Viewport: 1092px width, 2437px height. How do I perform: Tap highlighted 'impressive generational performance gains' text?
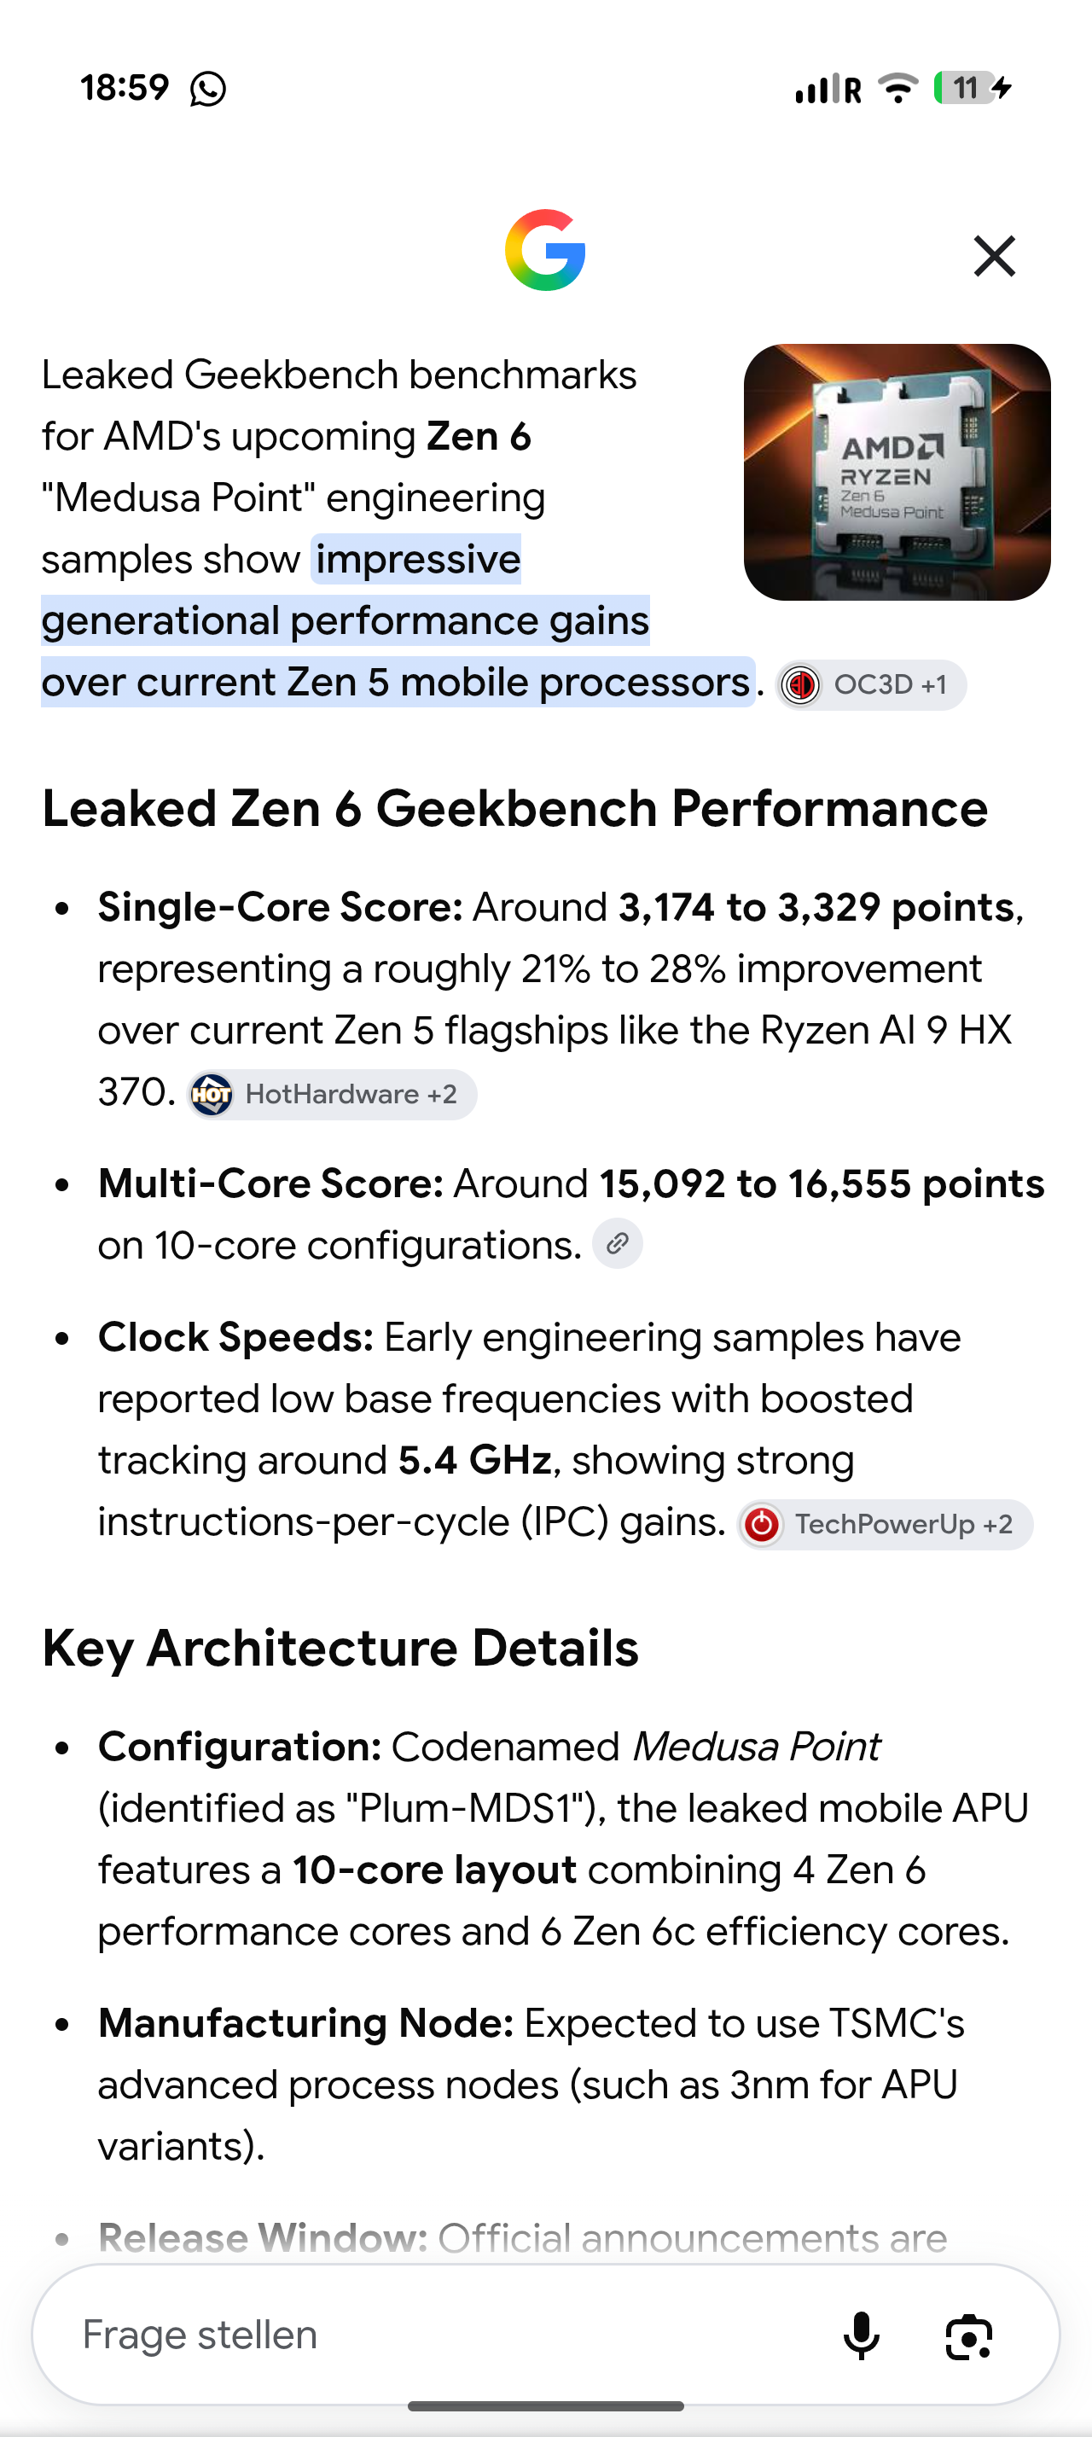pyautogui.click(x=346, y=590)
